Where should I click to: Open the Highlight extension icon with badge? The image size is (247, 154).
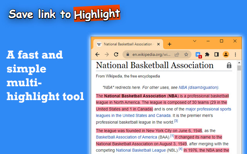point(198,55)
